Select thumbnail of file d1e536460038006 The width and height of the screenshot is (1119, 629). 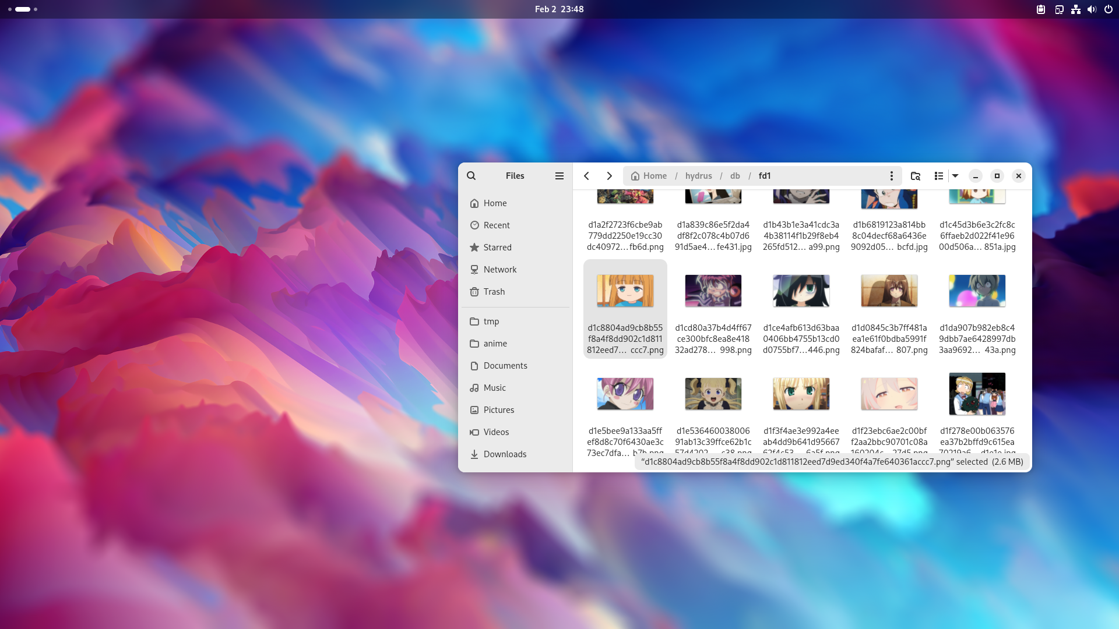tap(713, 394)
